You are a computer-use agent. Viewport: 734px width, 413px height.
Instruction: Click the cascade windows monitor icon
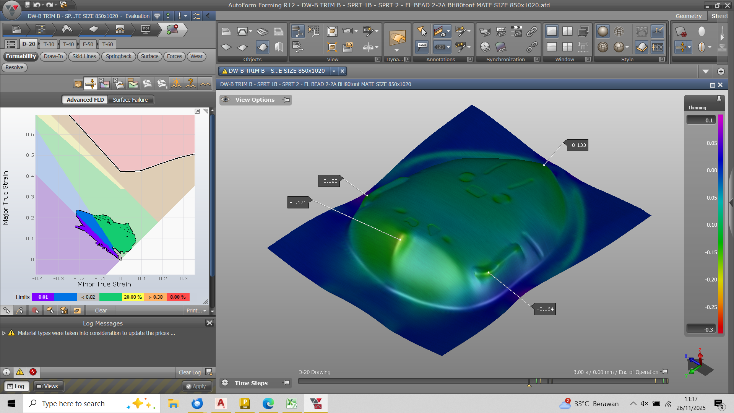pyautogui.click(x=583, y=31)
